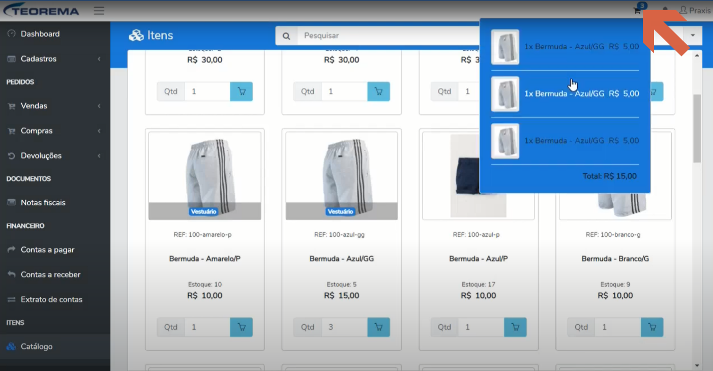This screenshot has height=371, width=713.
Task: Click the scrollbar up arrow
Action: pos(697,55)
